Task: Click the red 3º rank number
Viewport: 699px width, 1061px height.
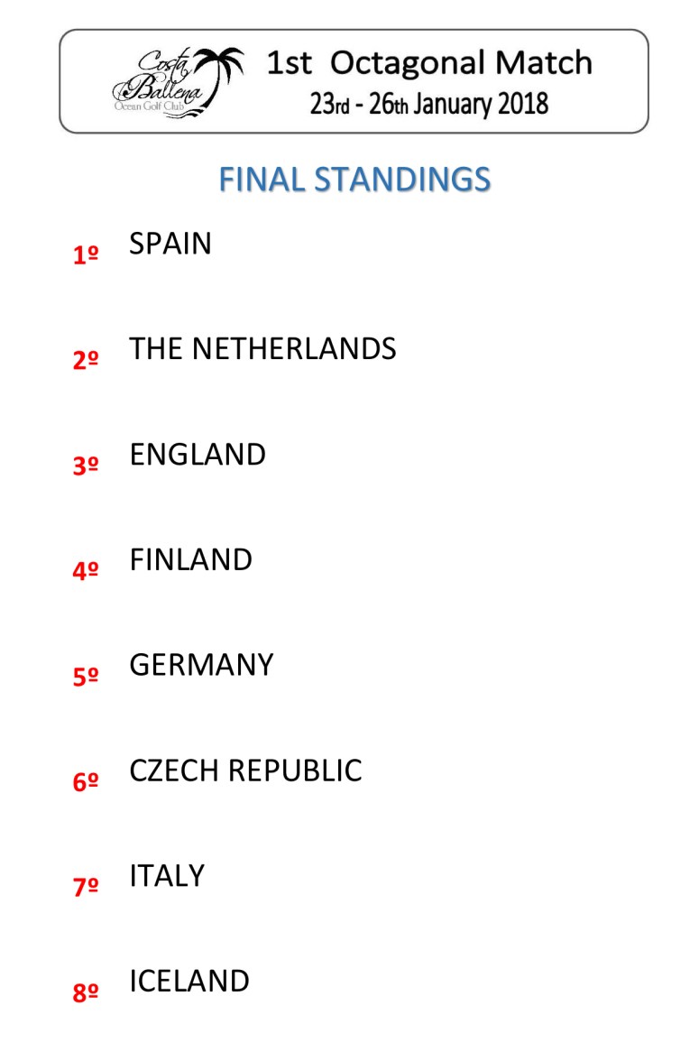Action: click(x=86, y=465)
